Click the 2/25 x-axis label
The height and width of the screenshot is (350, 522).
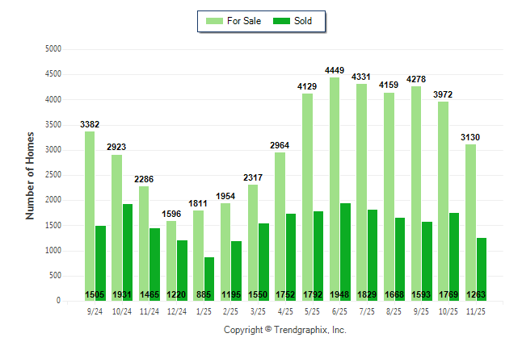coord(231,310)
